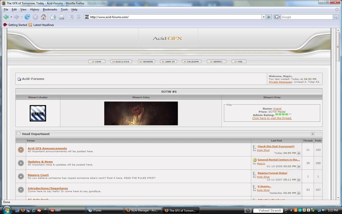Image resolution: width=342 pixels, height=214 pixels.
Task: Open a new tab with toolbar icon
Action: 53,17
